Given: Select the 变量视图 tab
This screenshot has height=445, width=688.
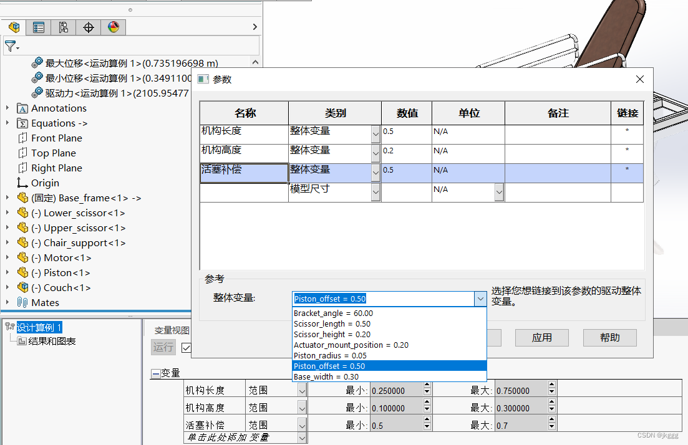Looking at the screenshot, I should pos(172,330).
